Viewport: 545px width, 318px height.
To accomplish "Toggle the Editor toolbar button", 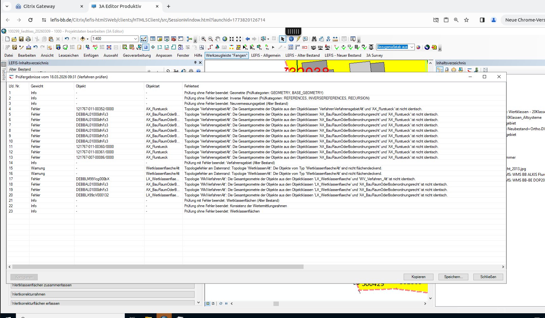I will [x=144, y=39].
